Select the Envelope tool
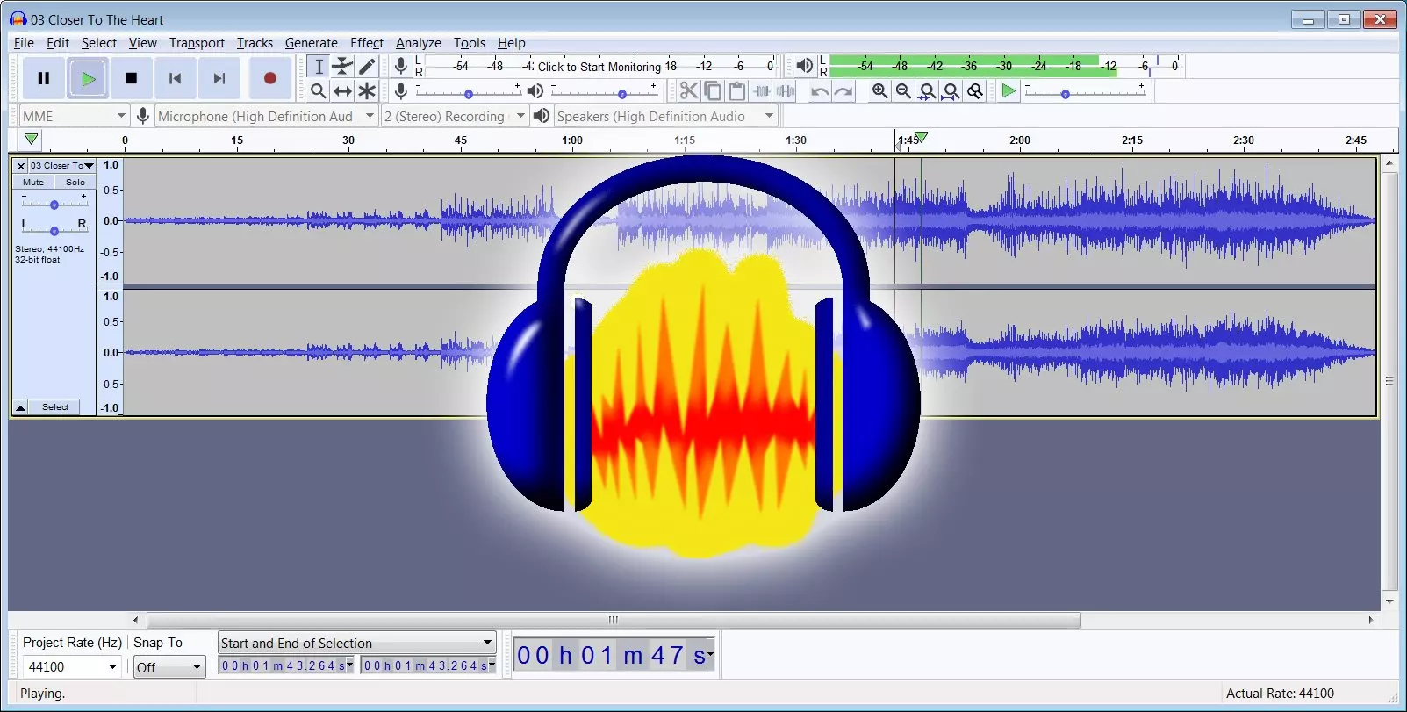Viewport: 1407px width, 712px height. pos(342,66)
